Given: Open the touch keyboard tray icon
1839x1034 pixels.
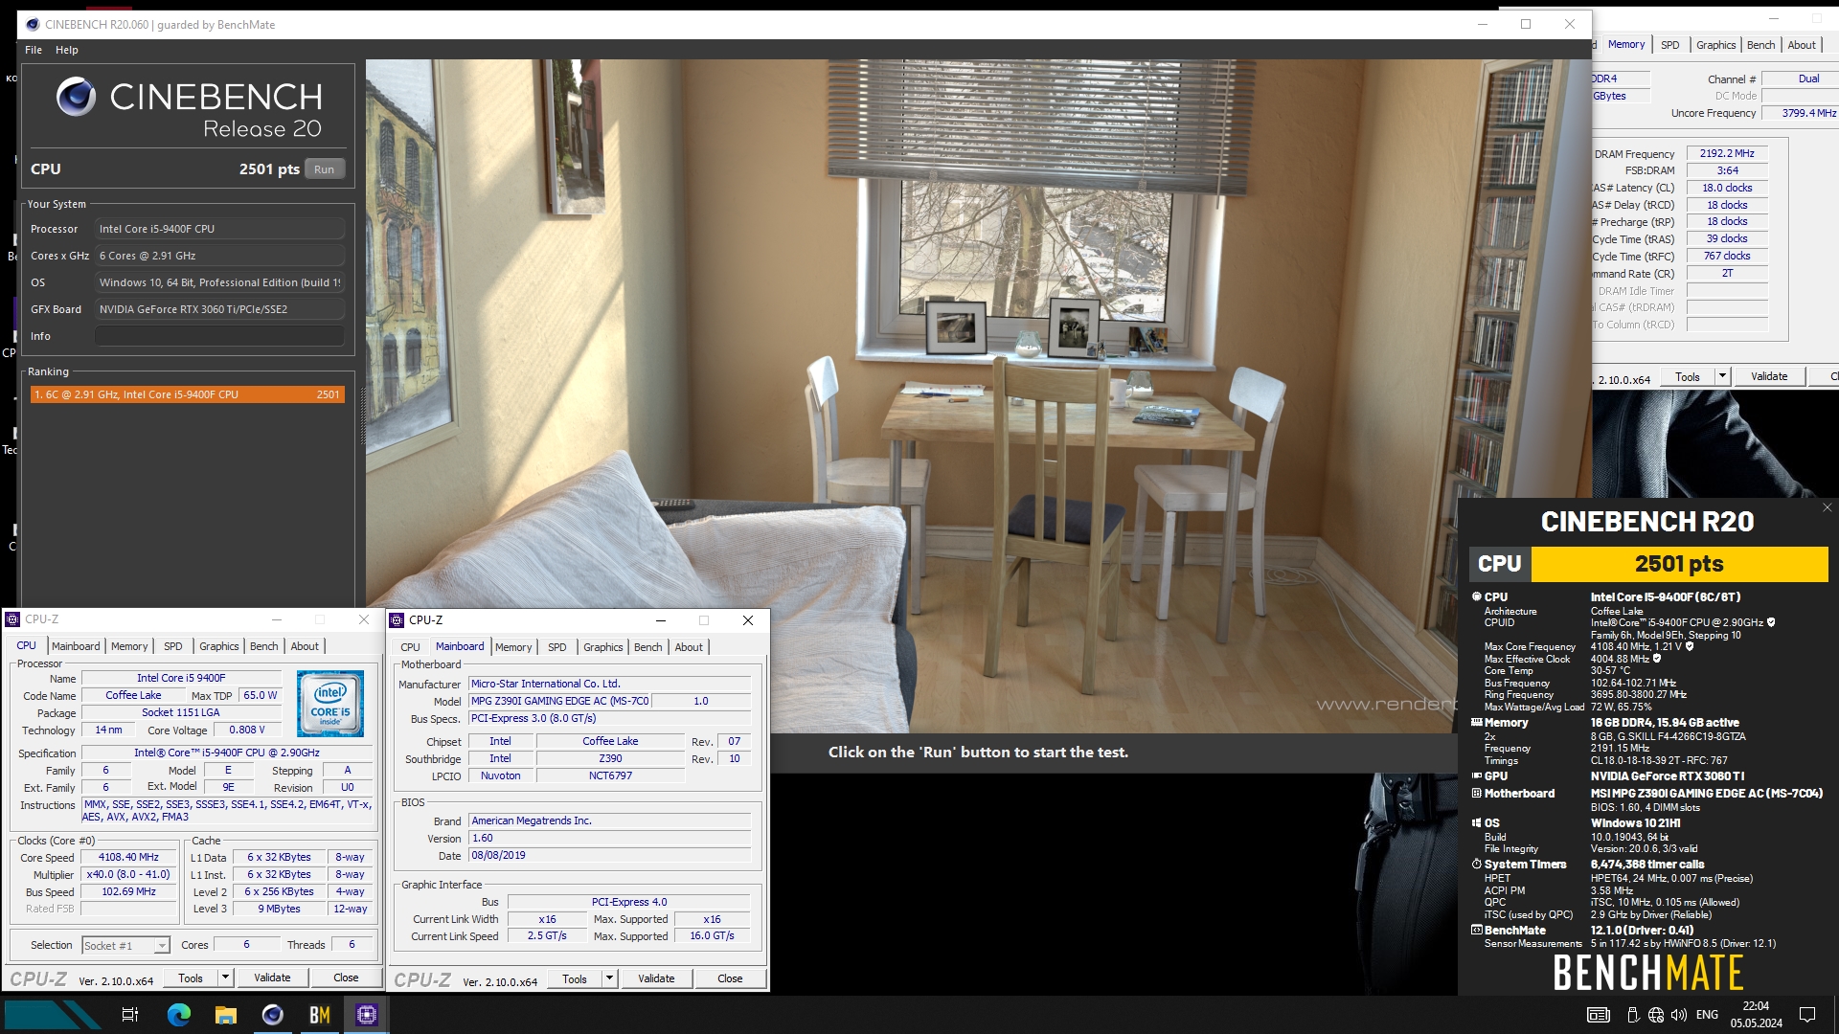Looking at the screenshot, I should [1599, 1015].
